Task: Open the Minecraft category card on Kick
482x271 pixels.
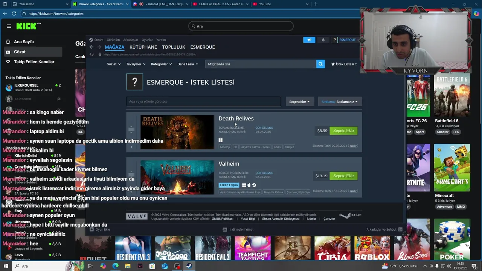Action: pyautogui.click(x=452, y=167)
